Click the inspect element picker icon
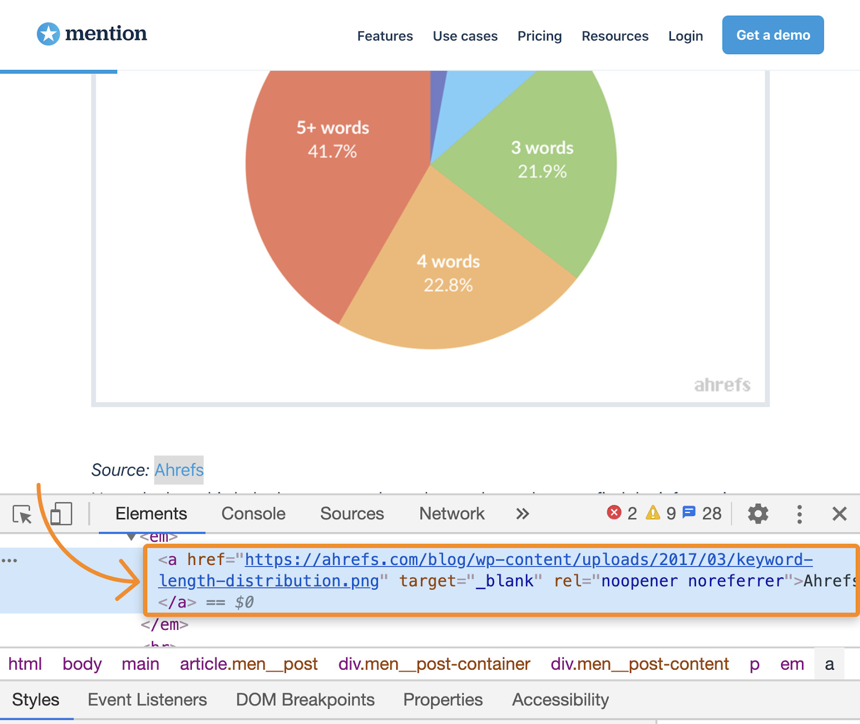Image resolution: width=860 pixels, height=724 pixels. pos(23,514)
